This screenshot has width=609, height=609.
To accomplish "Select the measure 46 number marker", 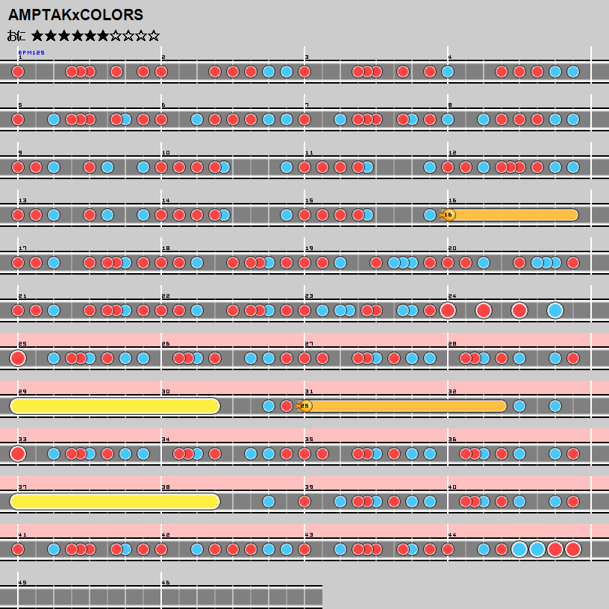I will coord(166,582).
